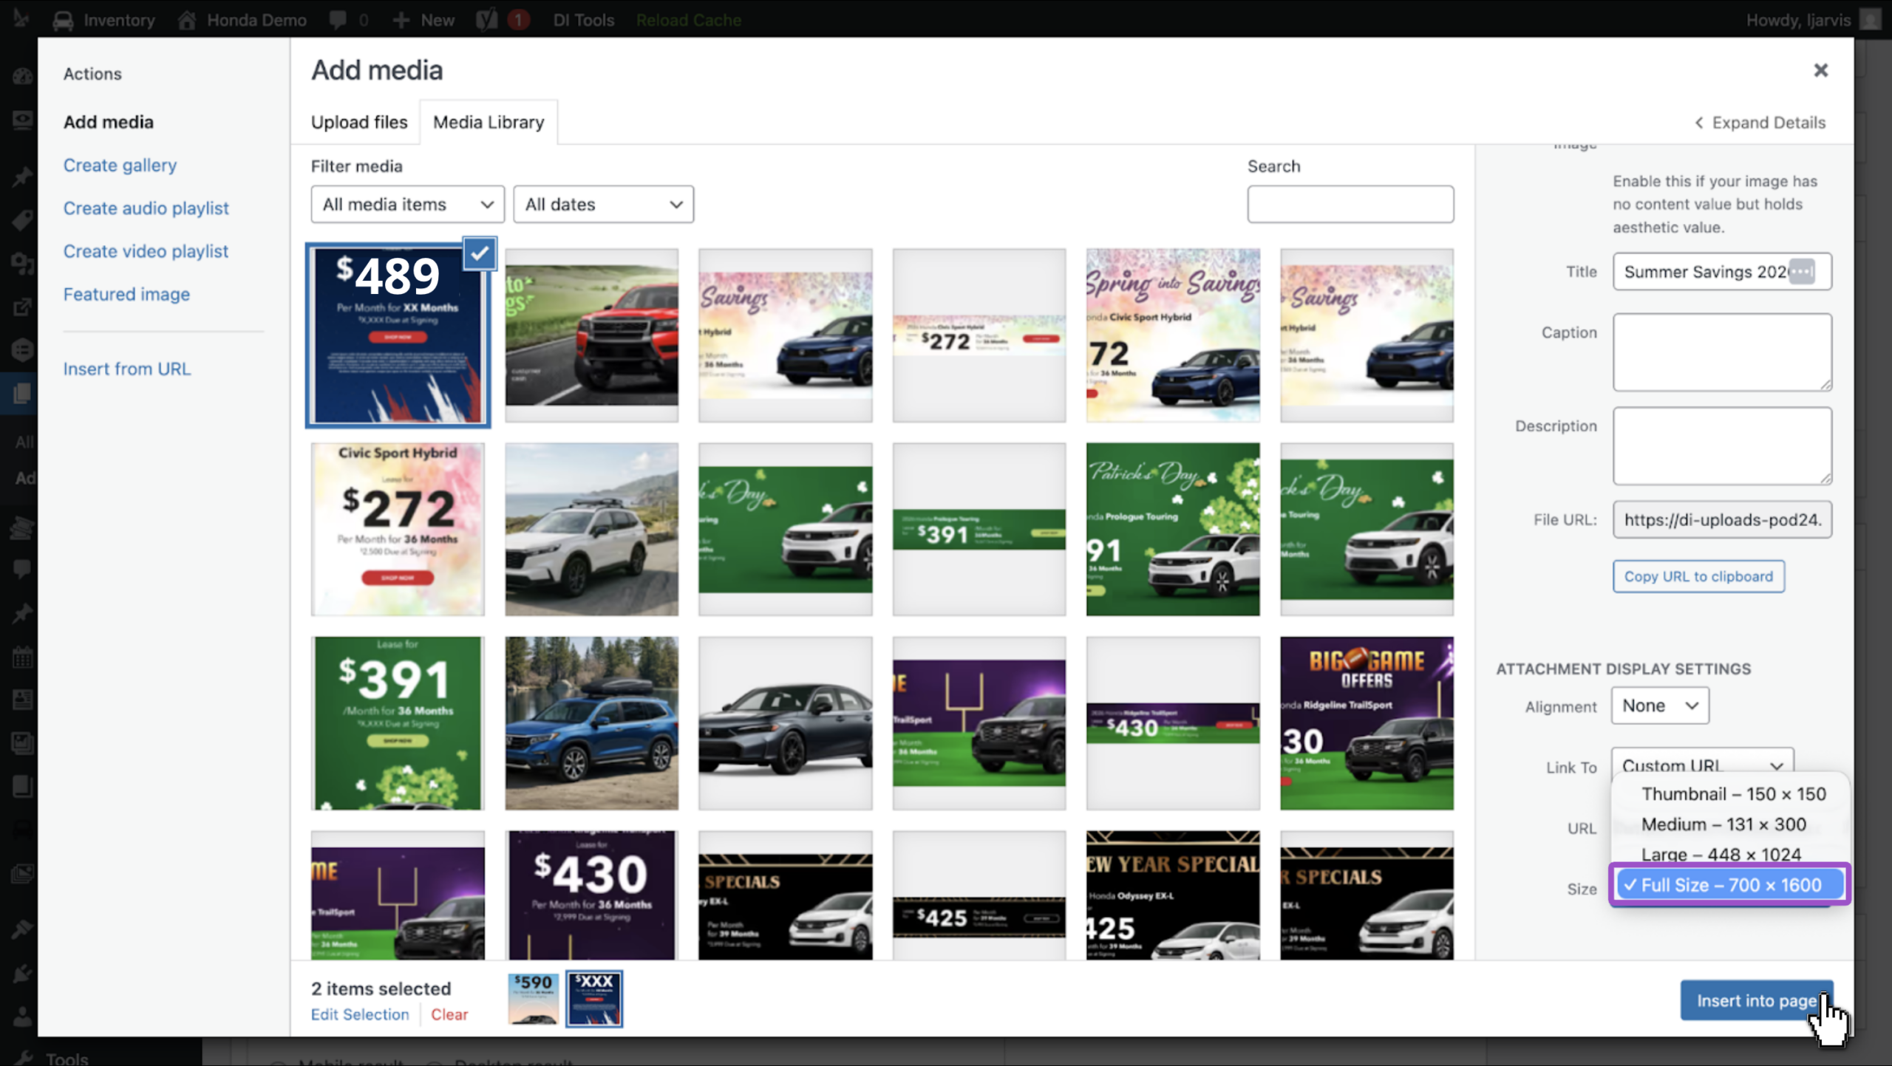Viewport: 1892px width, 1066px height.
Task: Click inside the Search media field
Action: point(1350,205)
